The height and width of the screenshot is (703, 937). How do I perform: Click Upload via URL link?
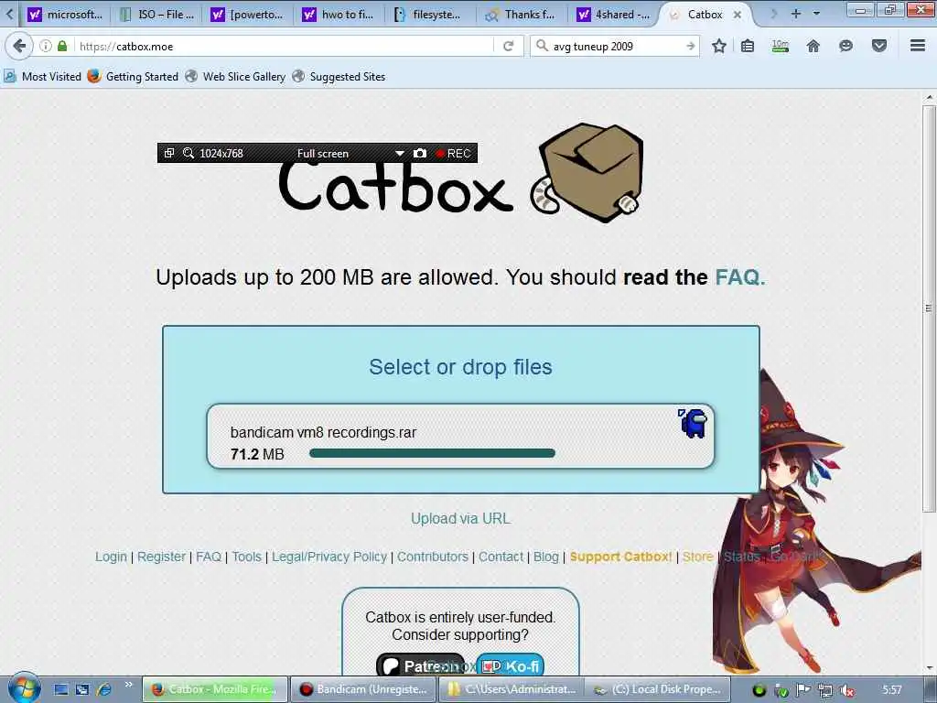pos(461,518)
